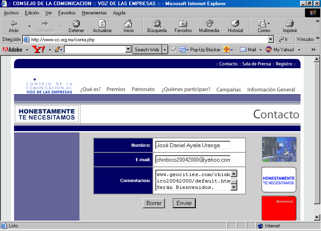
Task: Open the Favoritos menu in menu bar
Action: click(x=67, y=13)
